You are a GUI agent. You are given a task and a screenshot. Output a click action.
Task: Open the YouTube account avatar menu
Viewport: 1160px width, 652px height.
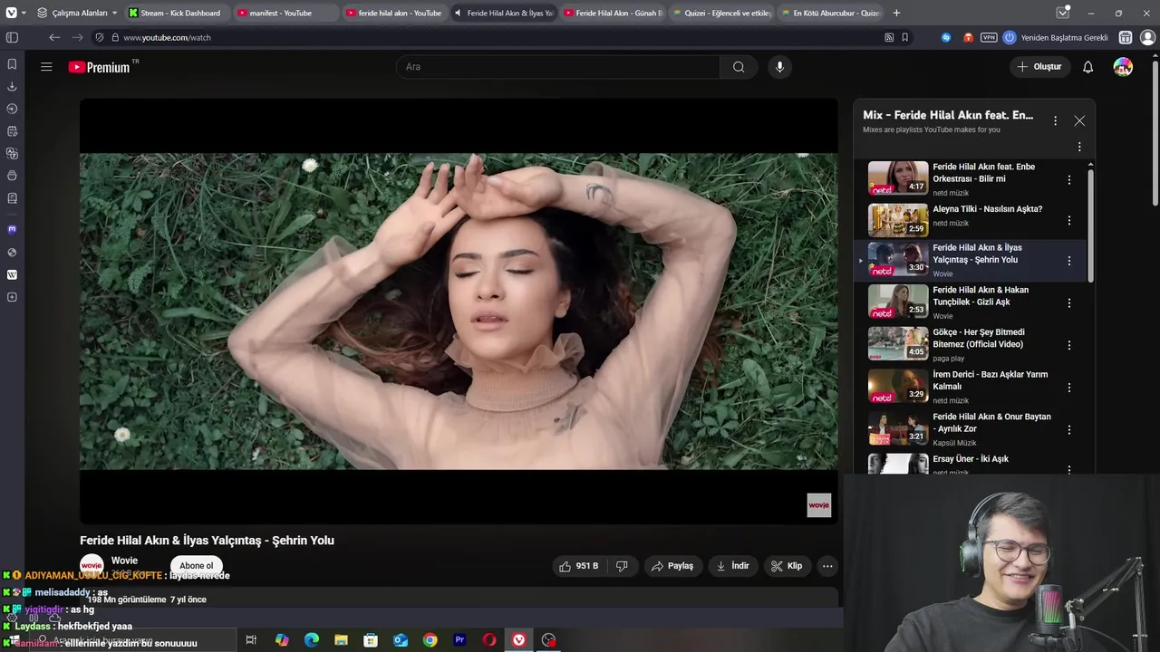1123,67
